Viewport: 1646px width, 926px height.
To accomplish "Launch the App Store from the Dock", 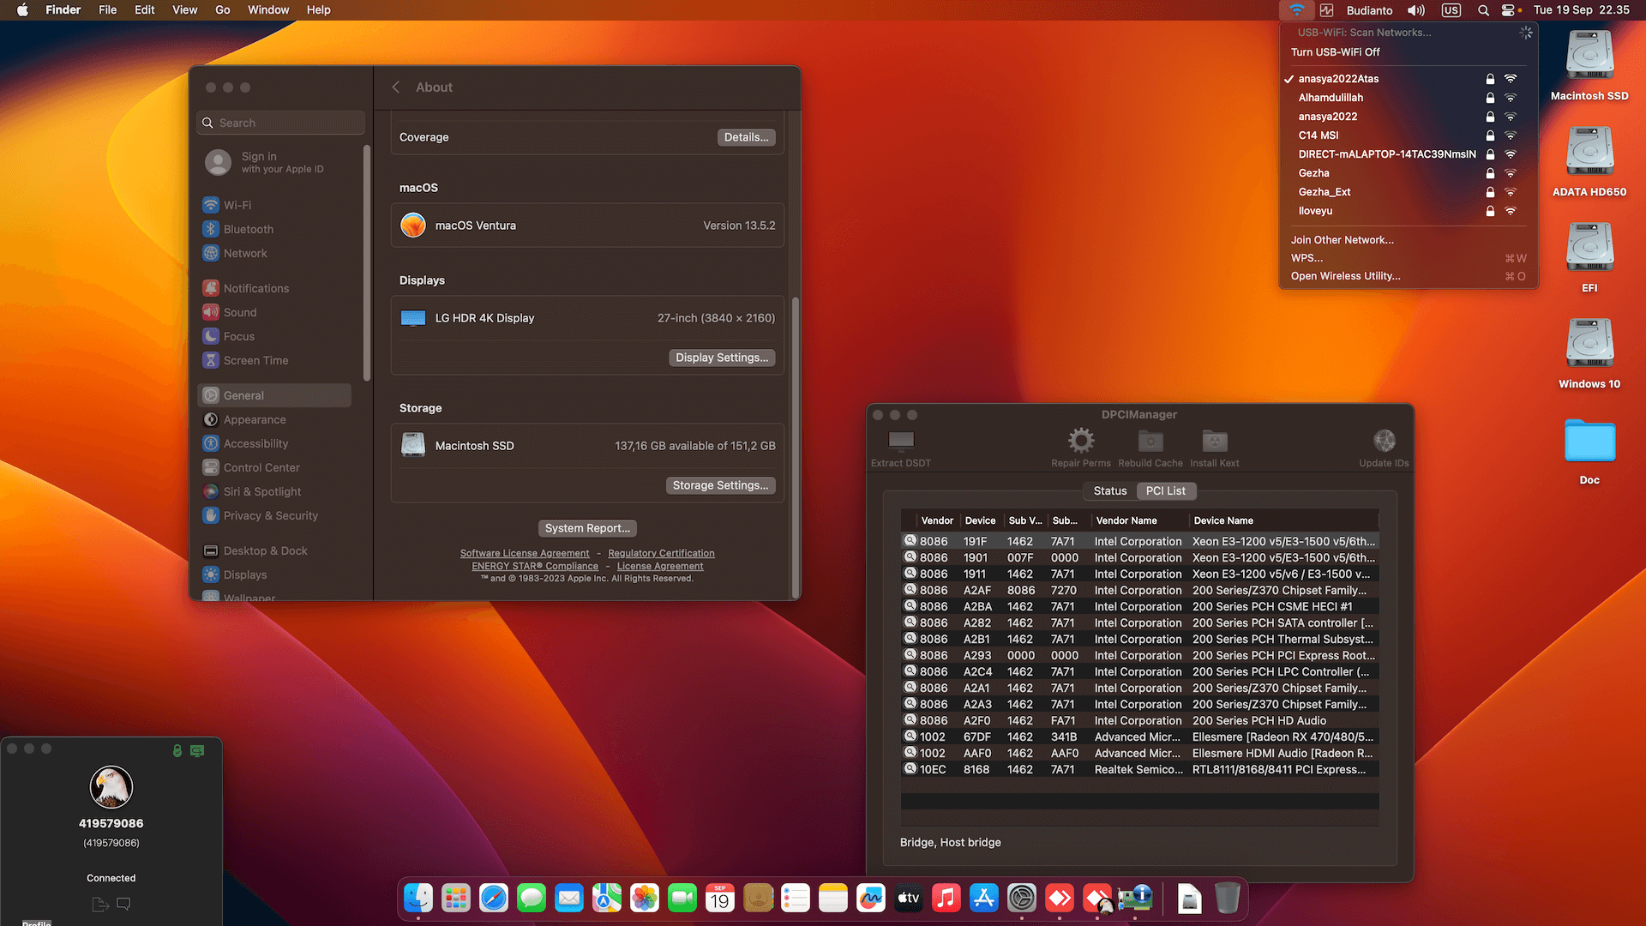I will [983, 899].
